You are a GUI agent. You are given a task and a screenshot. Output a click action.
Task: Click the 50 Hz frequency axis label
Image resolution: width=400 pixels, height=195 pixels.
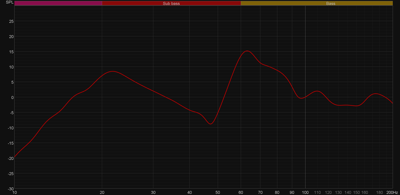[x=218, y=192]
